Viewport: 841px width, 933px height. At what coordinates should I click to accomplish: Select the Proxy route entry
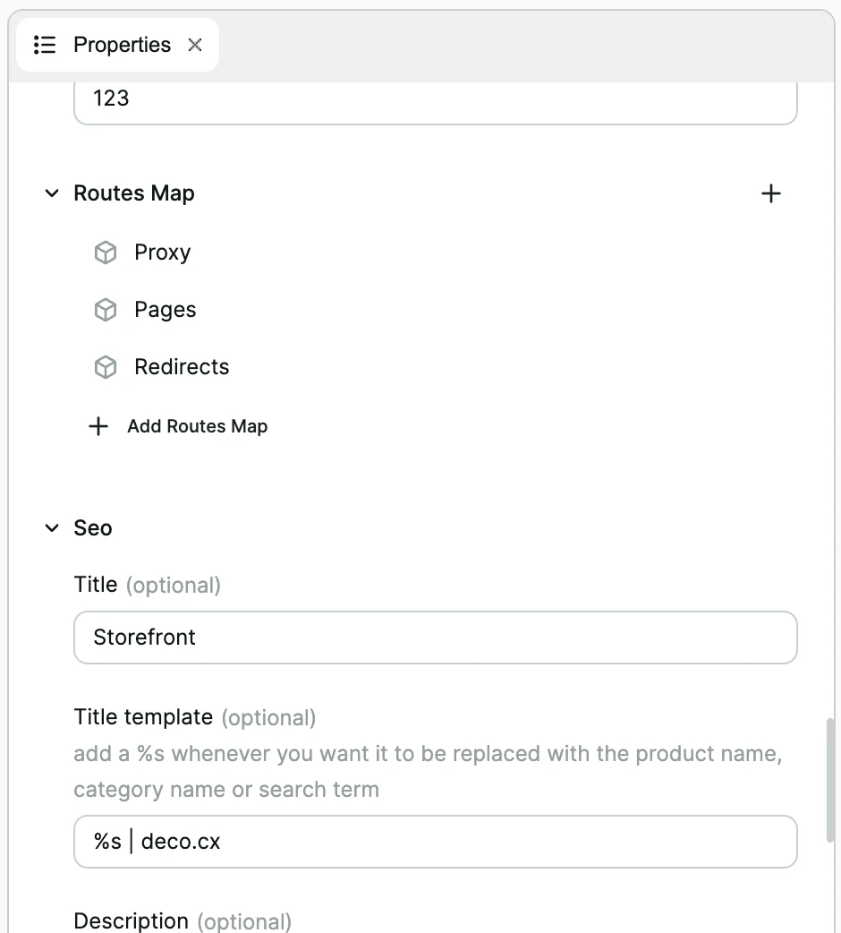tap(162, 252)
